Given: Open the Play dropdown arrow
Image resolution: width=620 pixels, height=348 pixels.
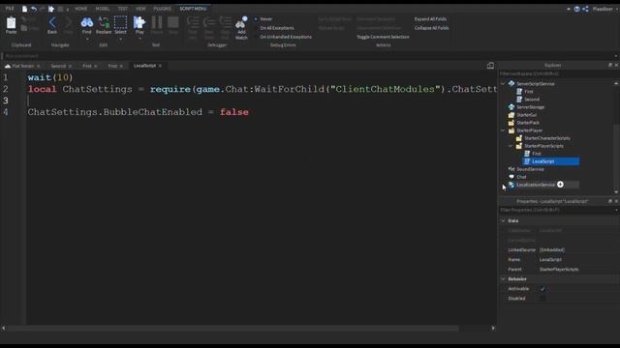Looking at the screenshot, I should click(139, 39).
